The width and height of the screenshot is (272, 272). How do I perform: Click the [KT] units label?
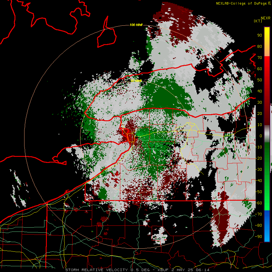coord(258,21)
